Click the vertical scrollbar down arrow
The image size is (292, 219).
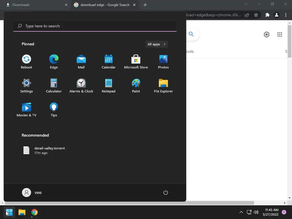point(289,198)
